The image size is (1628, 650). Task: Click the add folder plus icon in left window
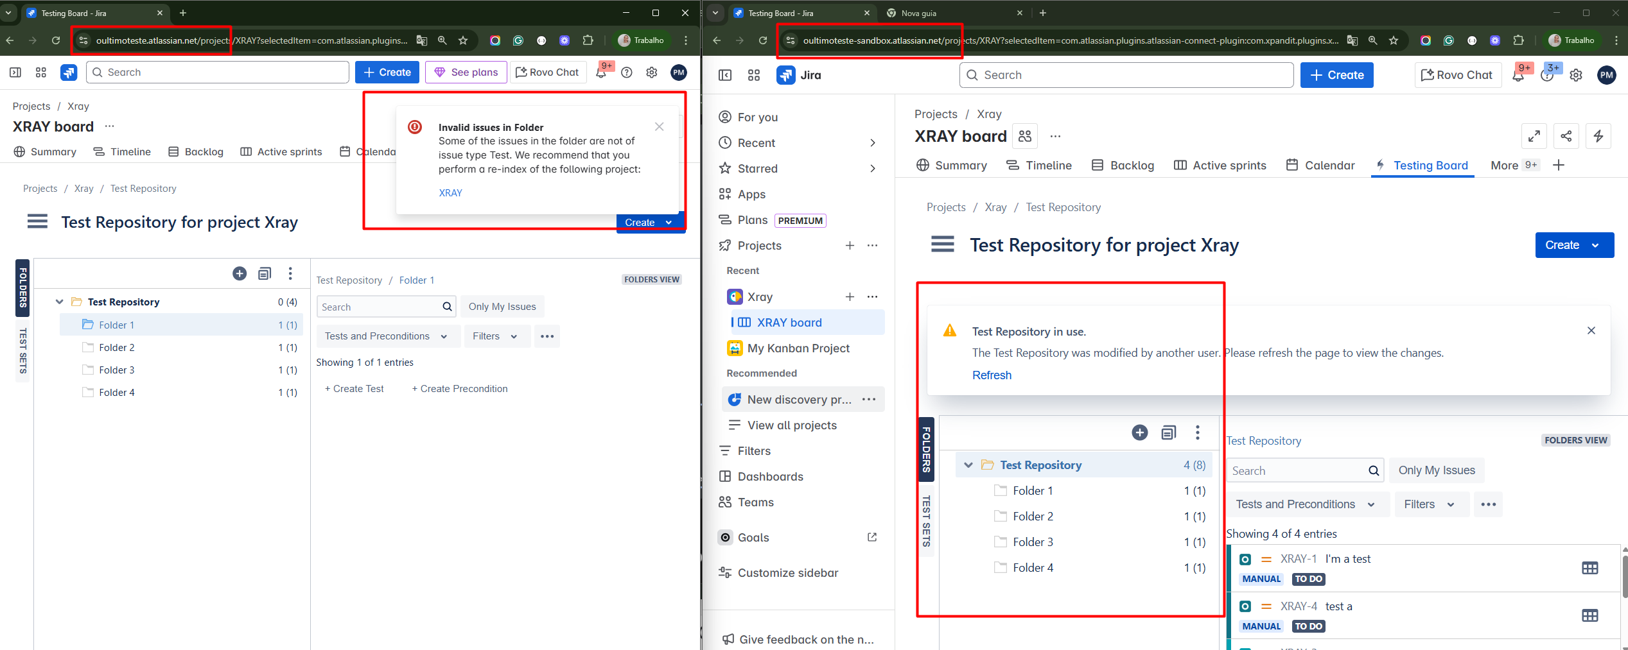coord(240,273)
